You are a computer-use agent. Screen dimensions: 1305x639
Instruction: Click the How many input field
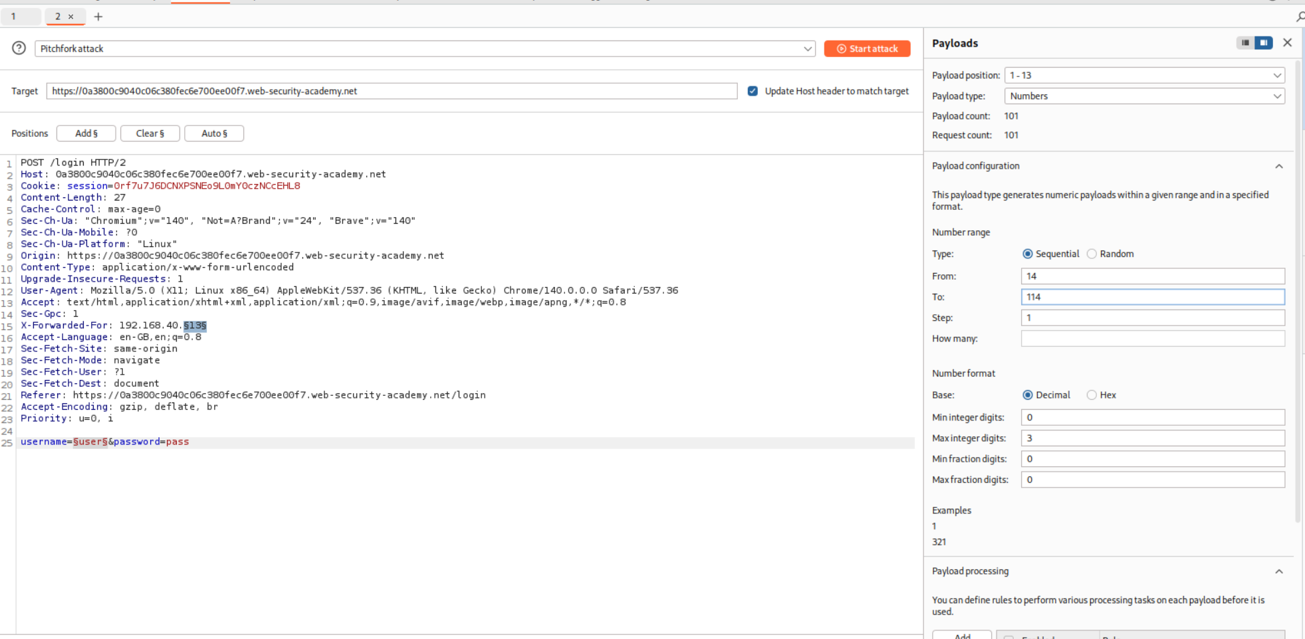point(1152,339)
